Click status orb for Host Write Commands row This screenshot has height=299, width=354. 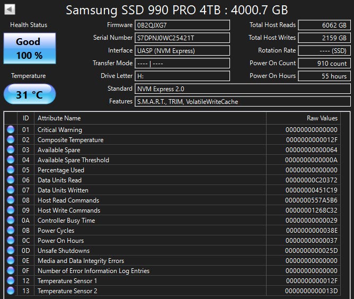[x=11, y=210]
